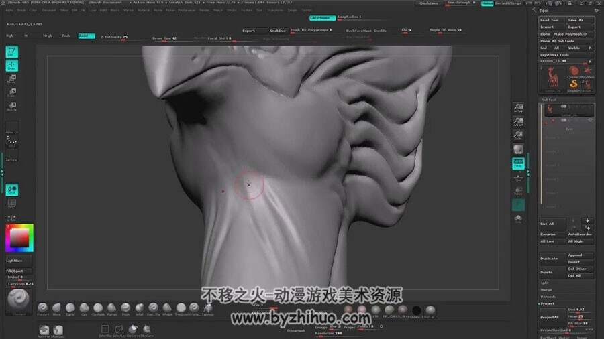Click the Floor icon beside the viewport

click(518, 177)
